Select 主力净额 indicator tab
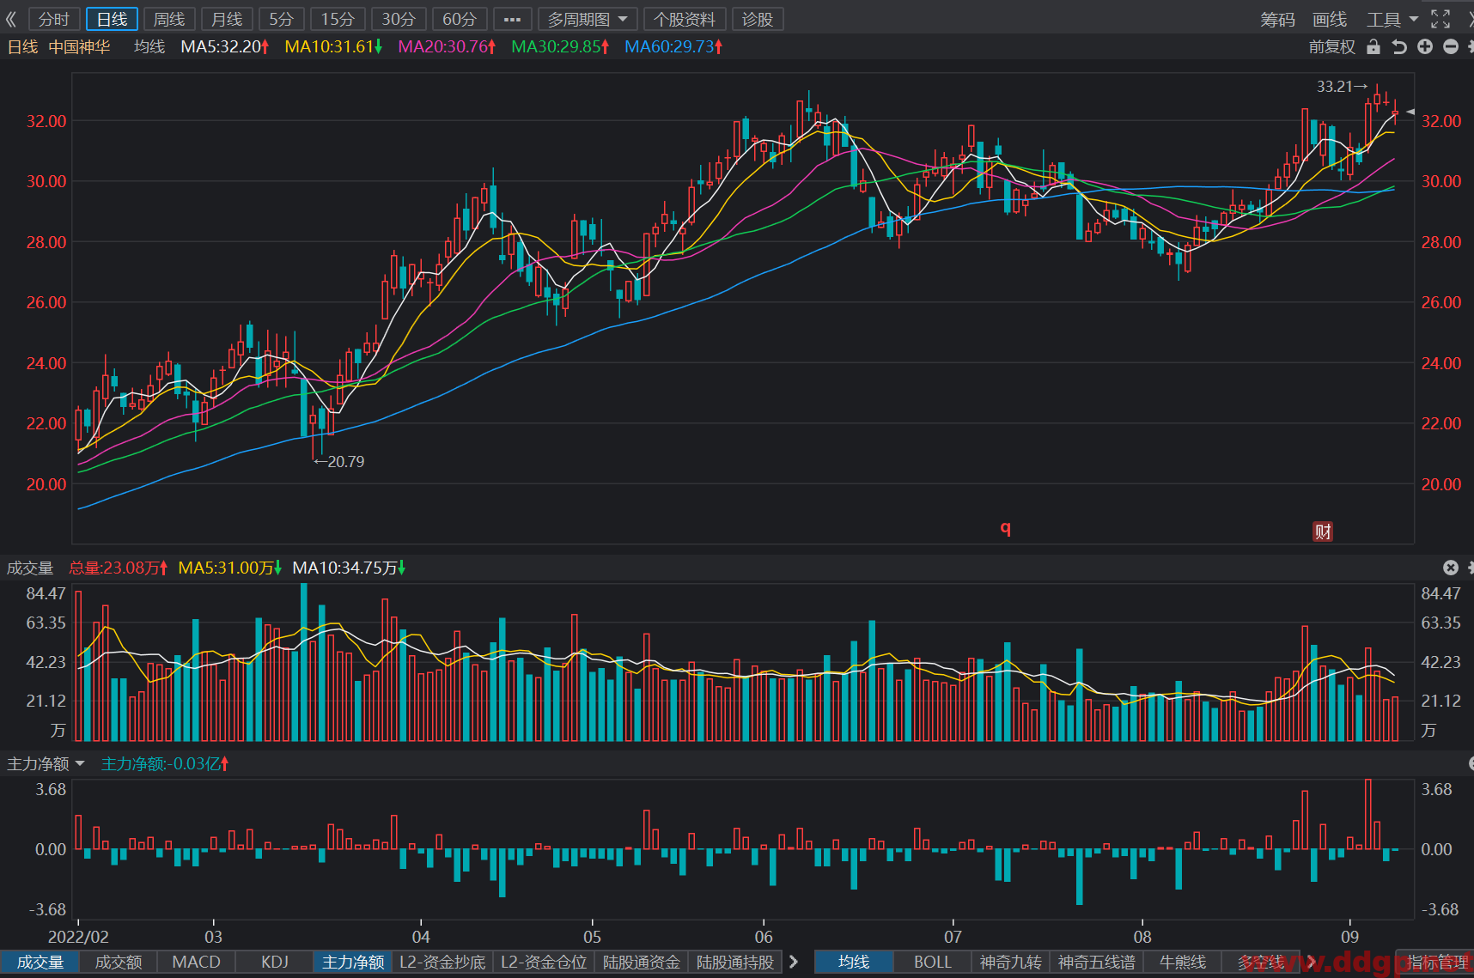The width and height of the screenshot is (1474, 978). pyautogui.click(x=353, y=962)
